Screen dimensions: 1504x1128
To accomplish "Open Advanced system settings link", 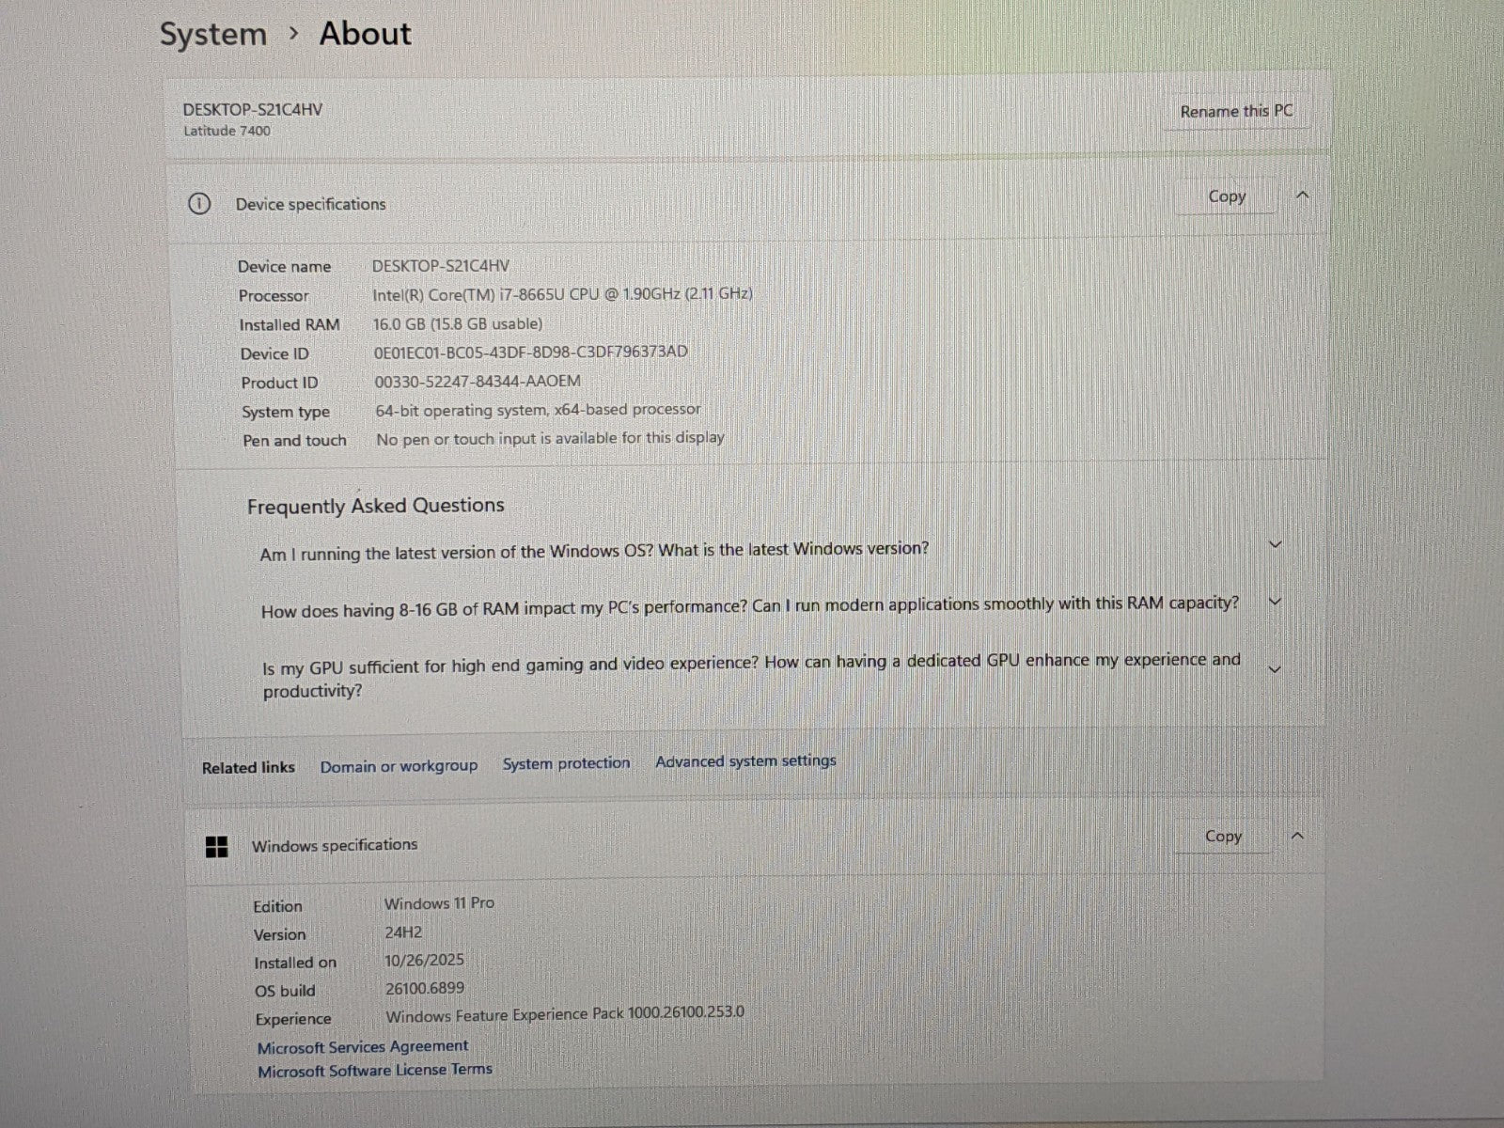I will click(745, 761).
